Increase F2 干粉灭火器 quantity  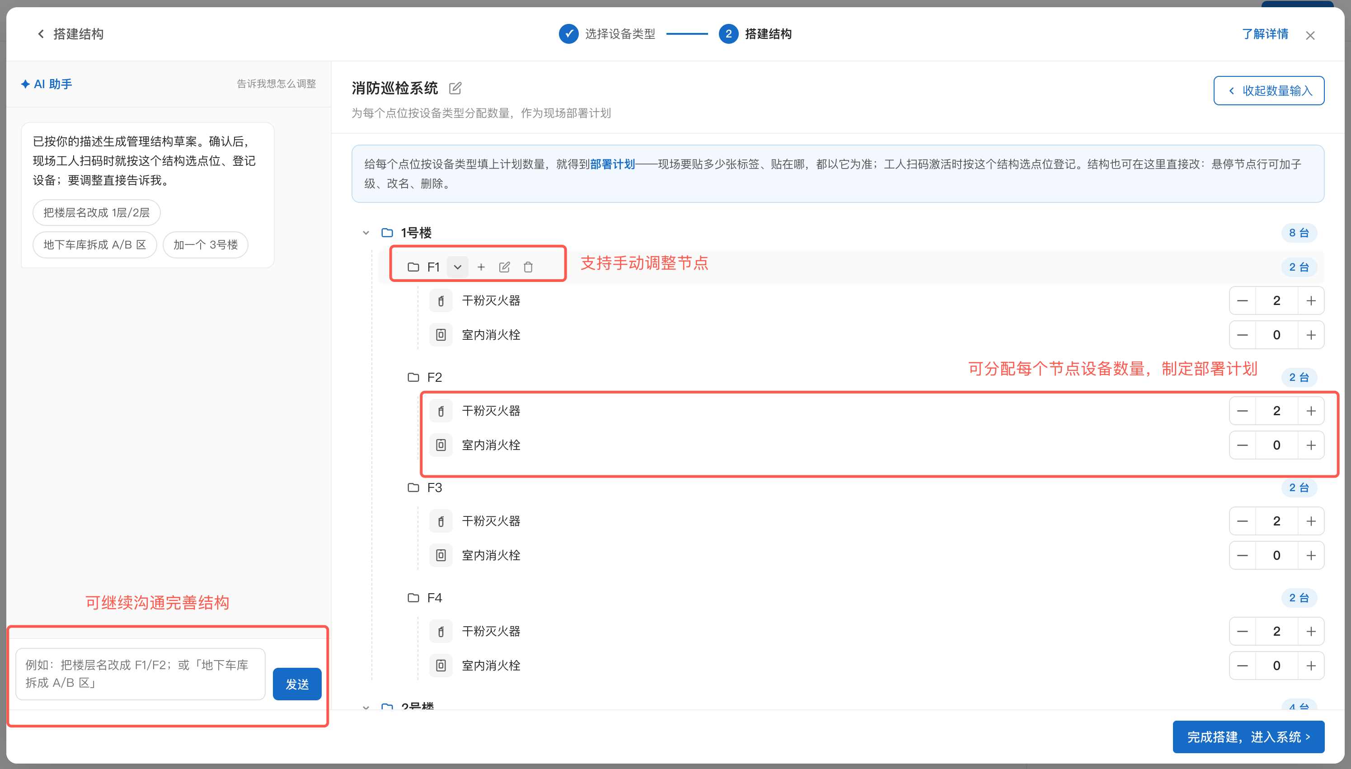coord(1311,412)
